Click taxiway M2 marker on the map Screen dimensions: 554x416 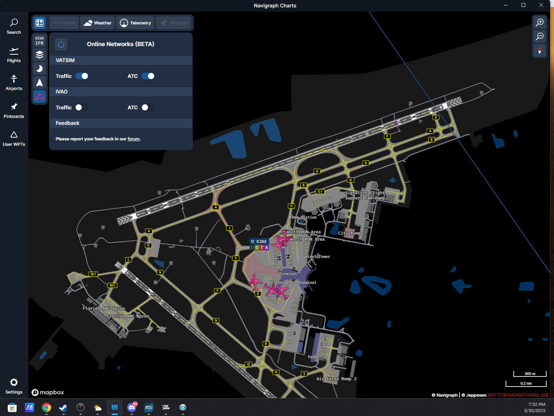click(x=112, y=285)
